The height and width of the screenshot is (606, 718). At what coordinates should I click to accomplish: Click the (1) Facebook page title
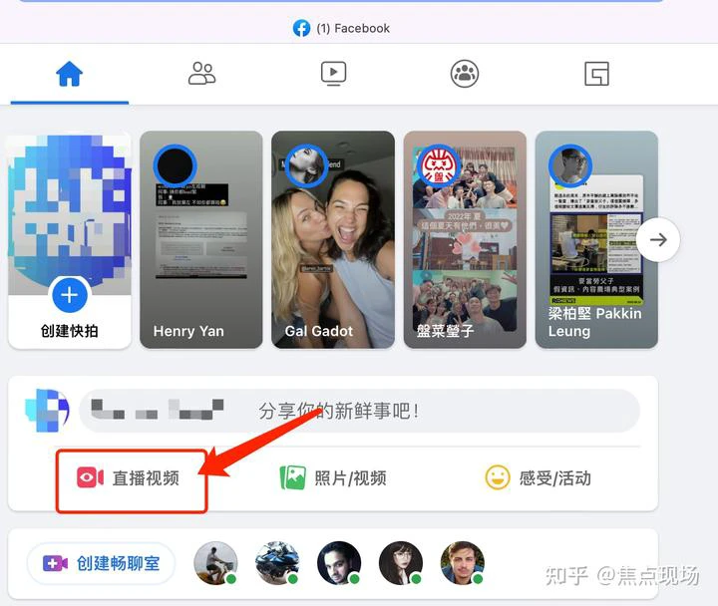pos(353,28)
